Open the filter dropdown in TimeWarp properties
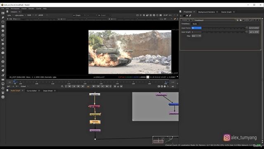 [196, 36]
